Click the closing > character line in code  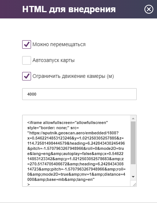coord(28,185)
